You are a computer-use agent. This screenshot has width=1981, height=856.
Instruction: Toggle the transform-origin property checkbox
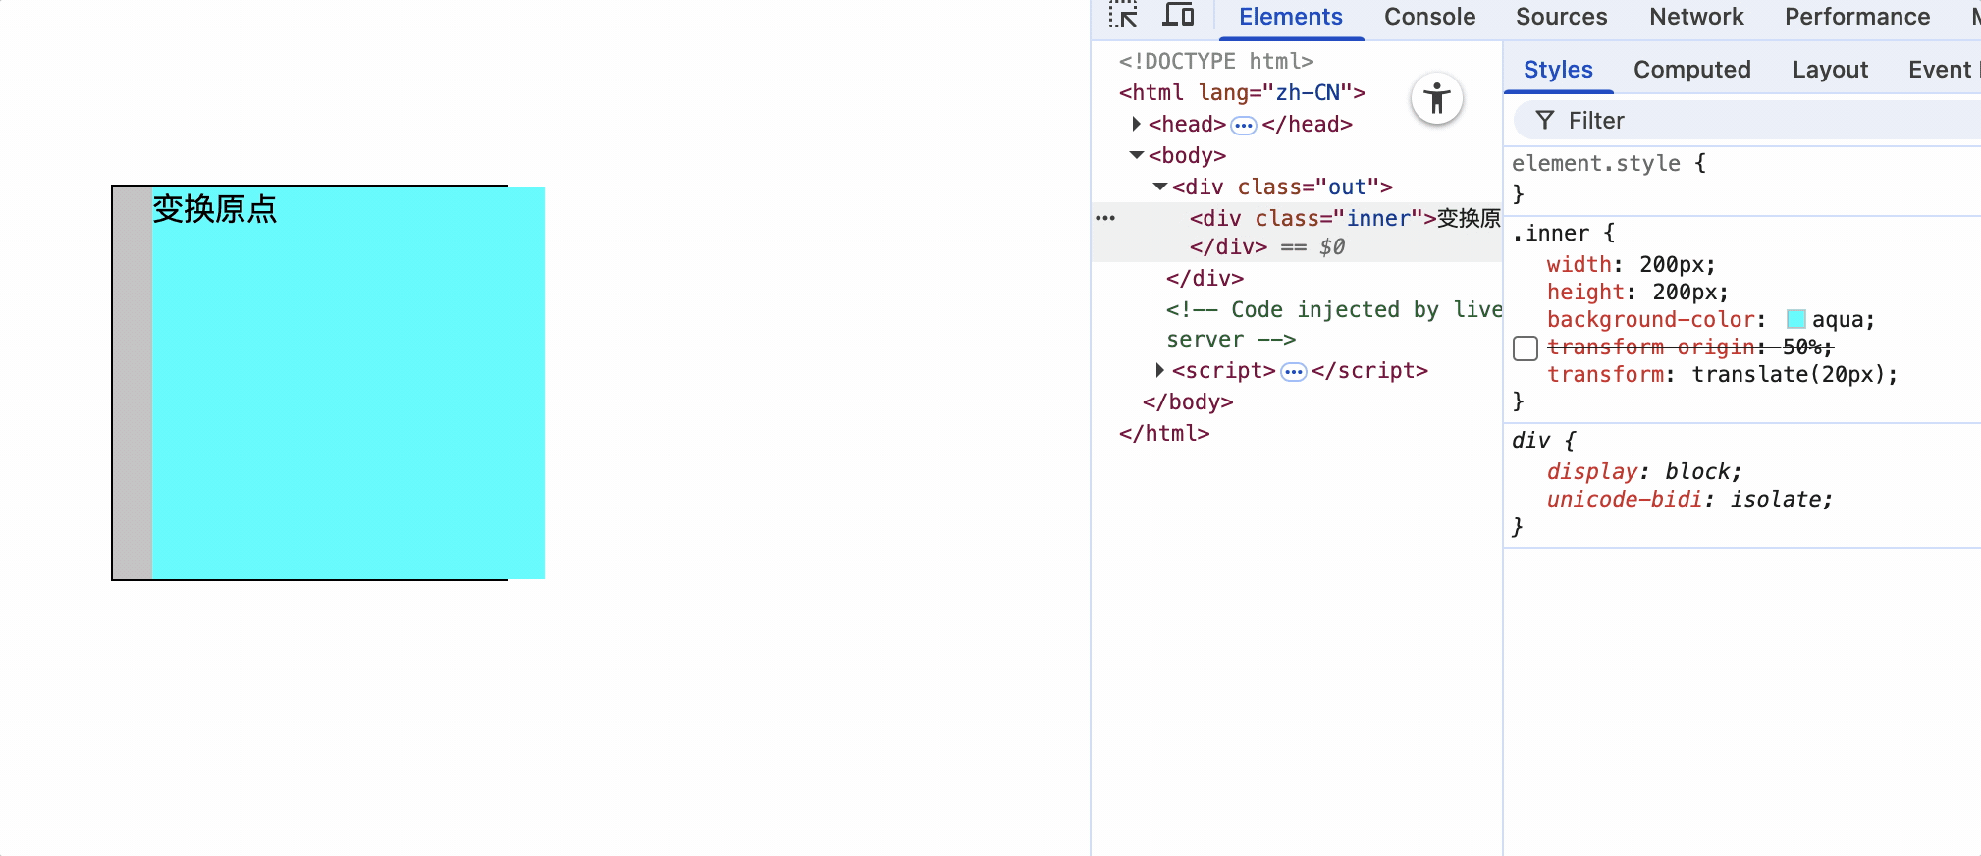(x=1526, y=348)
